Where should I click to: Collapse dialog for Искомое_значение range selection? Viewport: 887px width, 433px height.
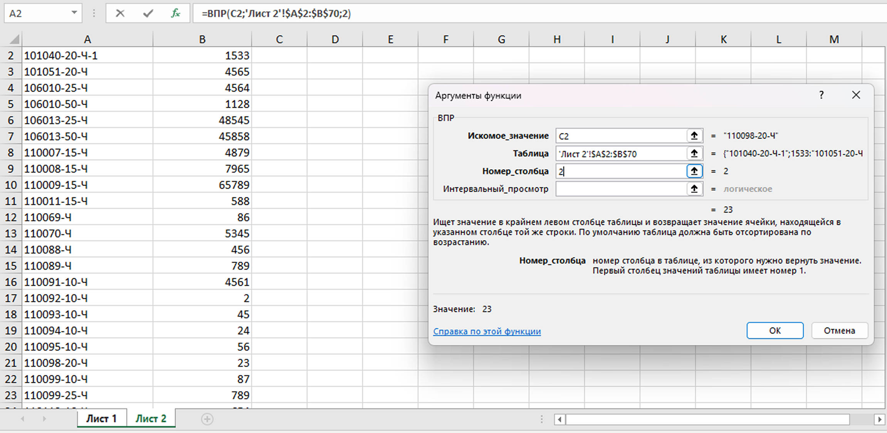click(694, 136)
